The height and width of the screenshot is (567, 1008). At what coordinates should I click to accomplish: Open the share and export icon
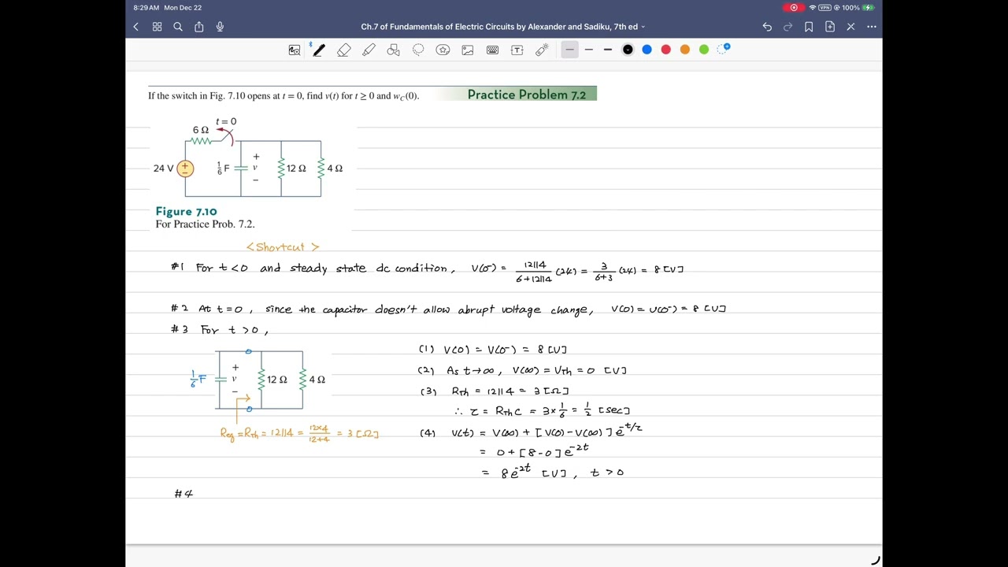click(x=199, y=27)
